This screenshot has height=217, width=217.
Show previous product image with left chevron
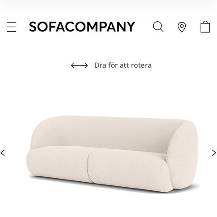pyautogui.click(x=3, y=153)
